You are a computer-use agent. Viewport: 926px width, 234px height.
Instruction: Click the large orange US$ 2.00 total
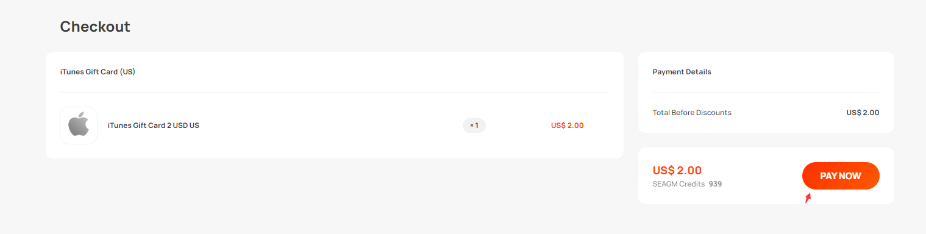pyautogui.click(x=677, y=171)
